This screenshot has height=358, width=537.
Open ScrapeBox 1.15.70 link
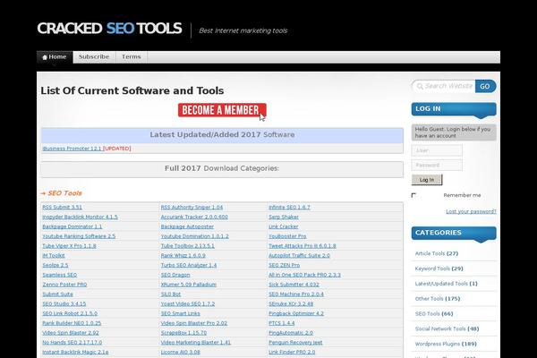coord(183,333)
